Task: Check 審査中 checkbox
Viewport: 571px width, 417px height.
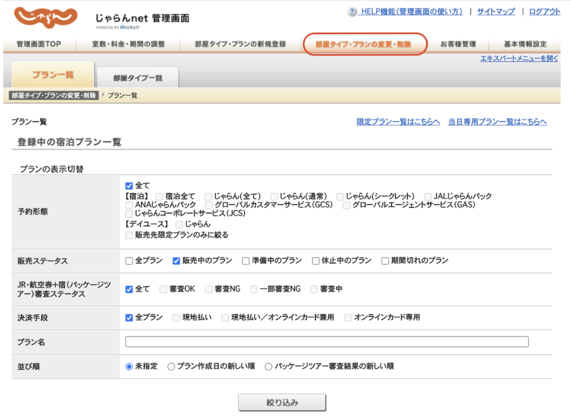Action: coord(314,289)
